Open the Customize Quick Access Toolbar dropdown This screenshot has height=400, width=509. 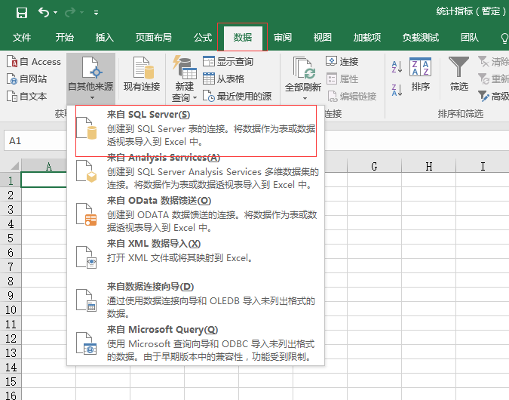point(96,13)
